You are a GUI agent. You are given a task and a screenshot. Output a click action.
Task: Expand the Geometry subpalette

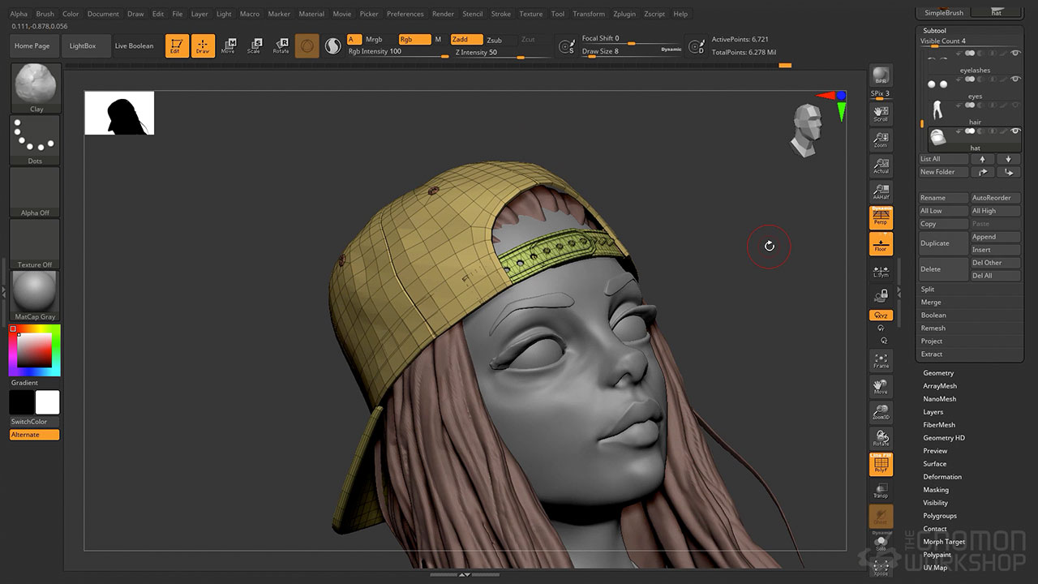click(938, 373)
